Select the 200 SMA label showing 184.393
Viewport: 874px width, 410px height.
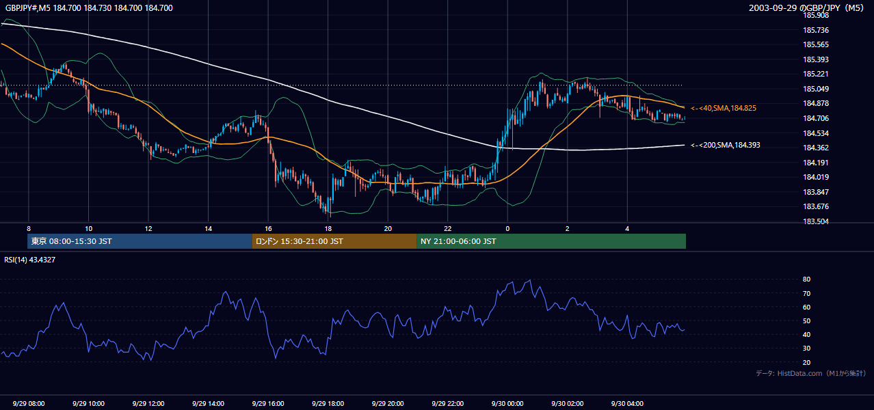[726, 145]
